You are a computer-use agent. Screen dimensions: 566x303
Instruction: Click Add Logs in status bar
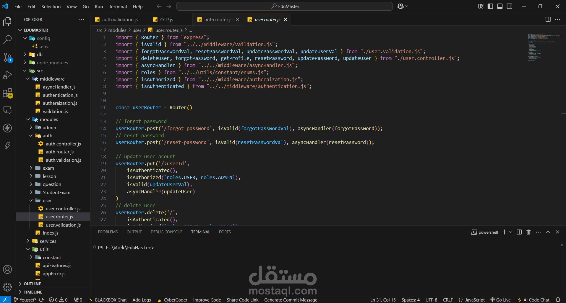[x=142, y=300]
